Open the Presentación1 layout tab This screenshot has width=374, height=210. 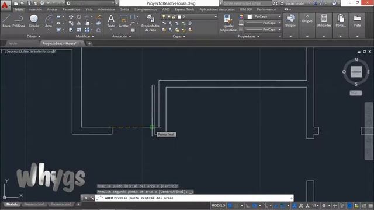pos(34,204)
